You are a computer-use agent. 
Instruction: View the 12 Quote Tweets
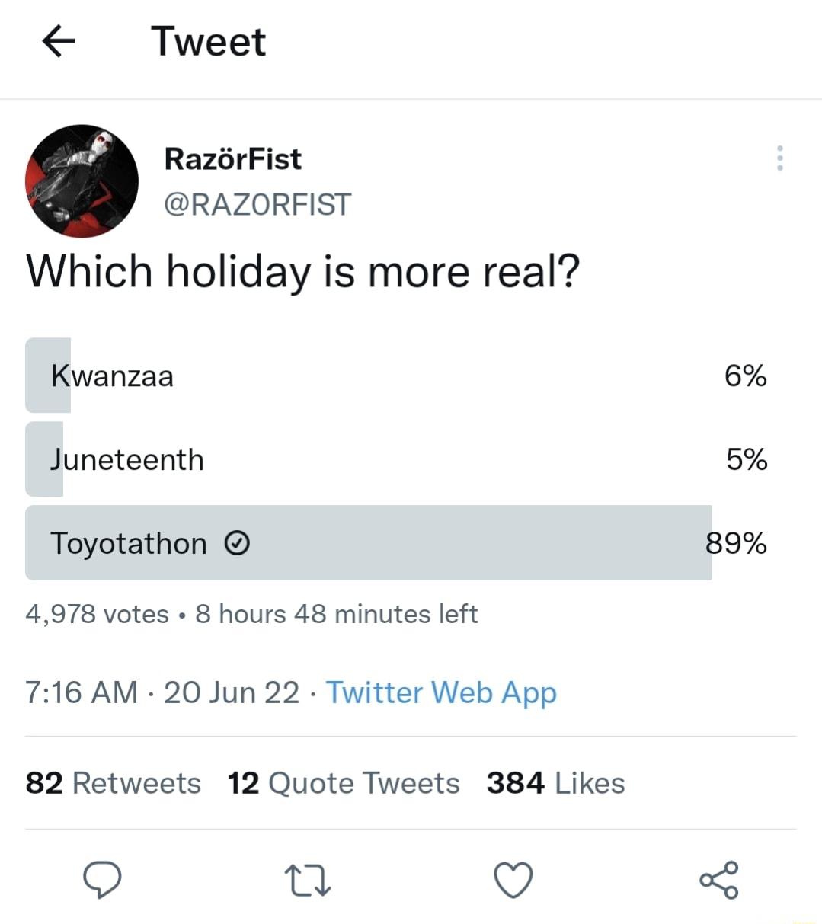[344, 782]
